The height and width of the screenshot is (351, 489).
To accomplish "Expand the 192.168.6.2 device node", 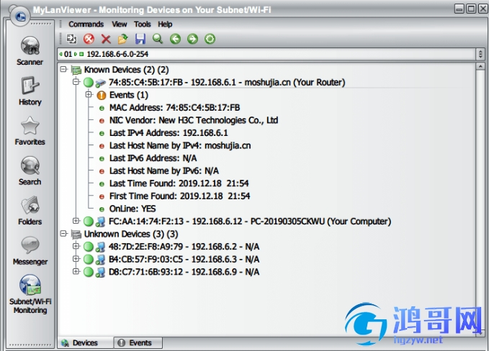I will click(x=76, y=246).
